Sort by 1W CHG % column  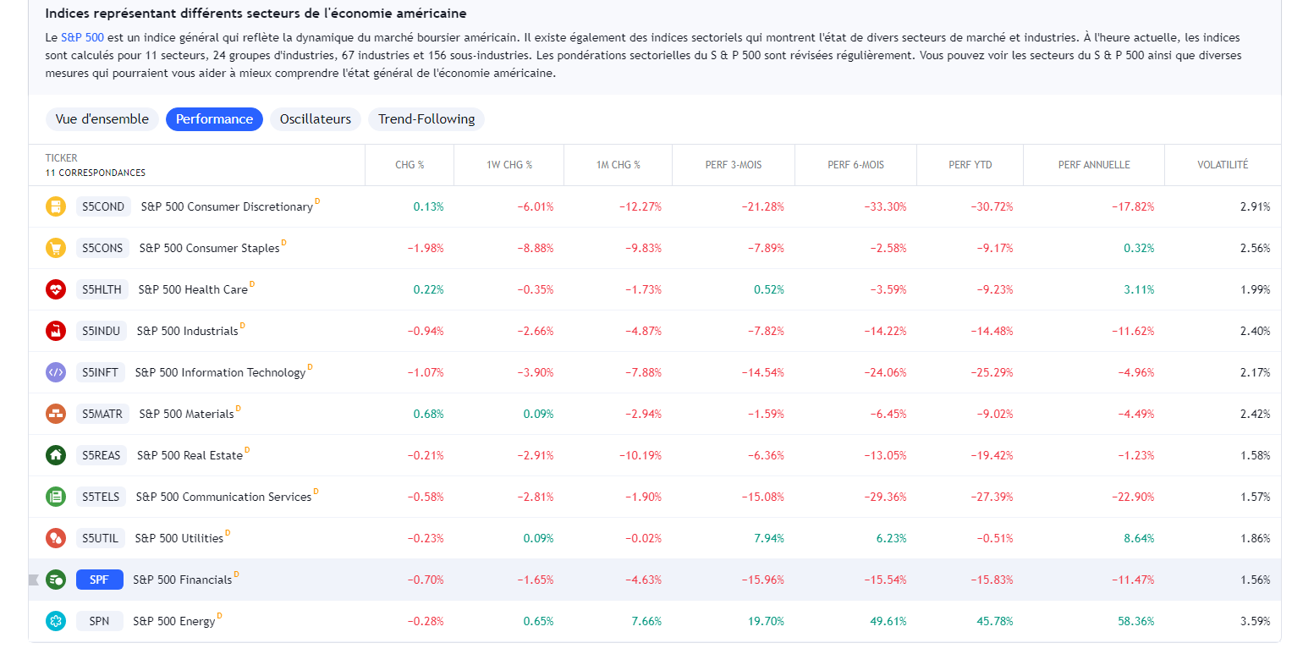click(509, 165)
